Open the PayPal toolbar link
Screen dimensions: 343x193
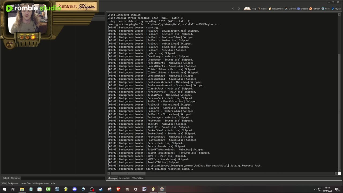[x=336, y=9]
